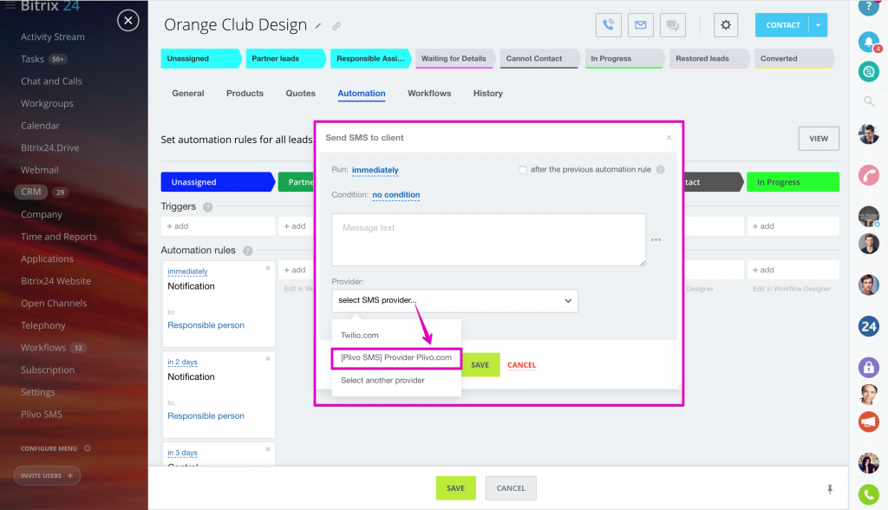Open Plivo SMS in the sidebar
This screenshot has width=888, height=510.
[x=42, y=415]
